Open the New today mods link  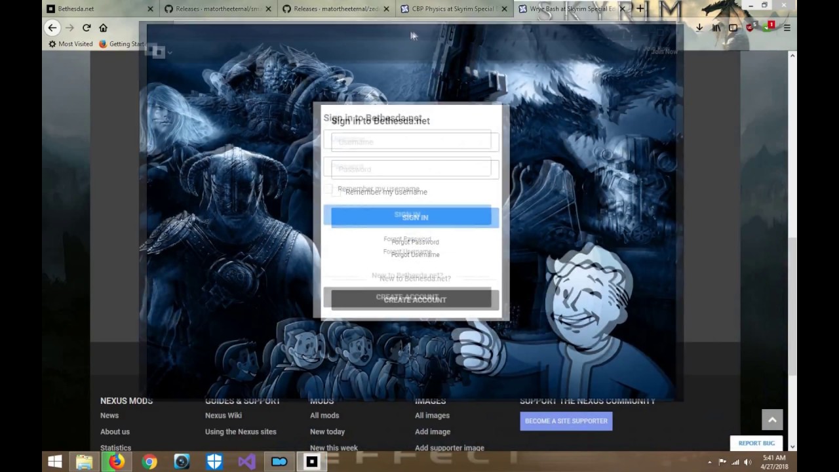(327, 432)
